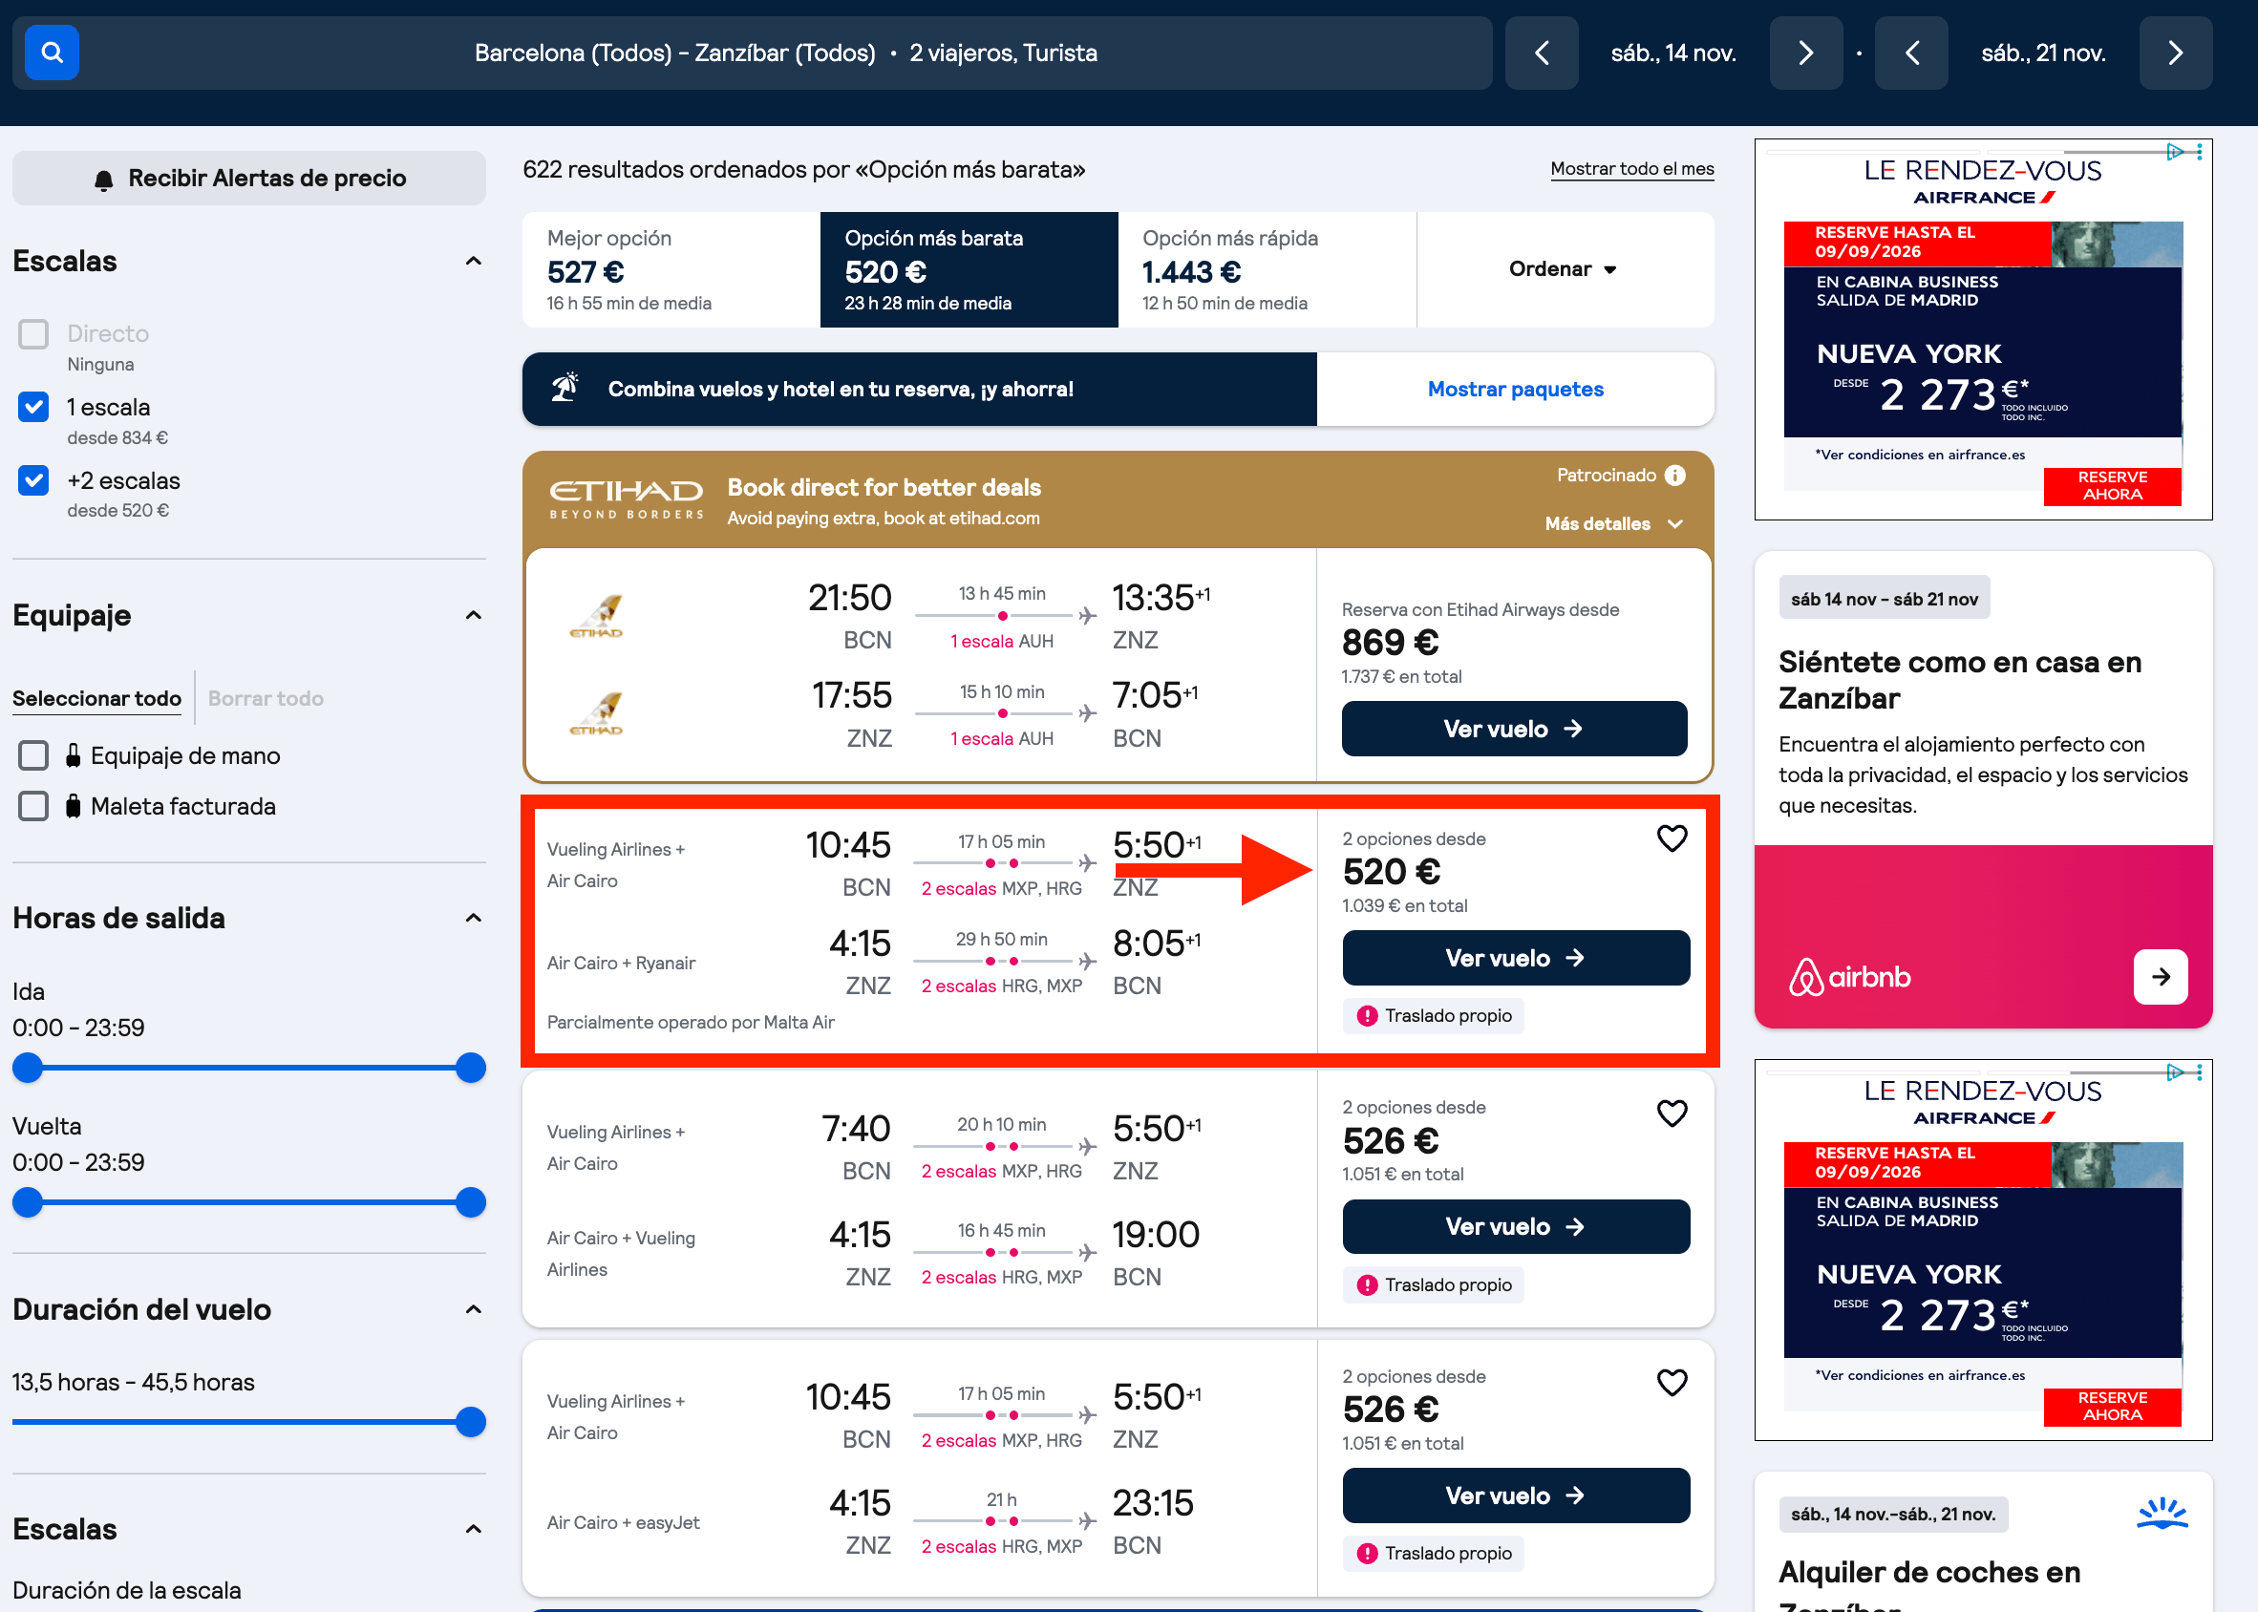Click the Etihad airline logo for 21:50 flight

597,615
